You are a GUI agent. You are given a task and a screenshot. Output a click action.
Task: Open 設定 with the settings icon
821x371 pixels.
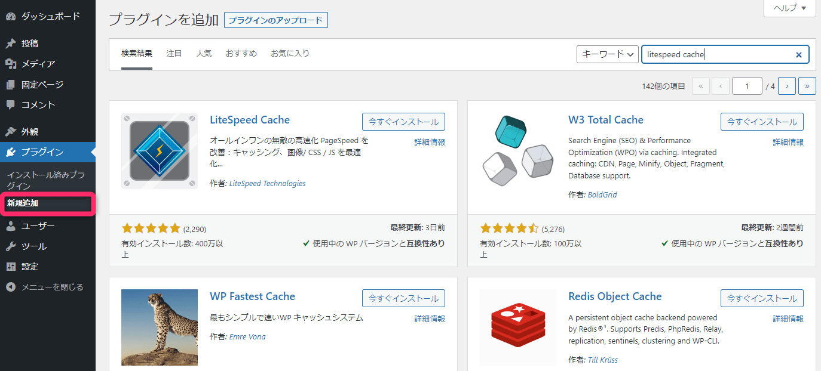tap(11, 267)
